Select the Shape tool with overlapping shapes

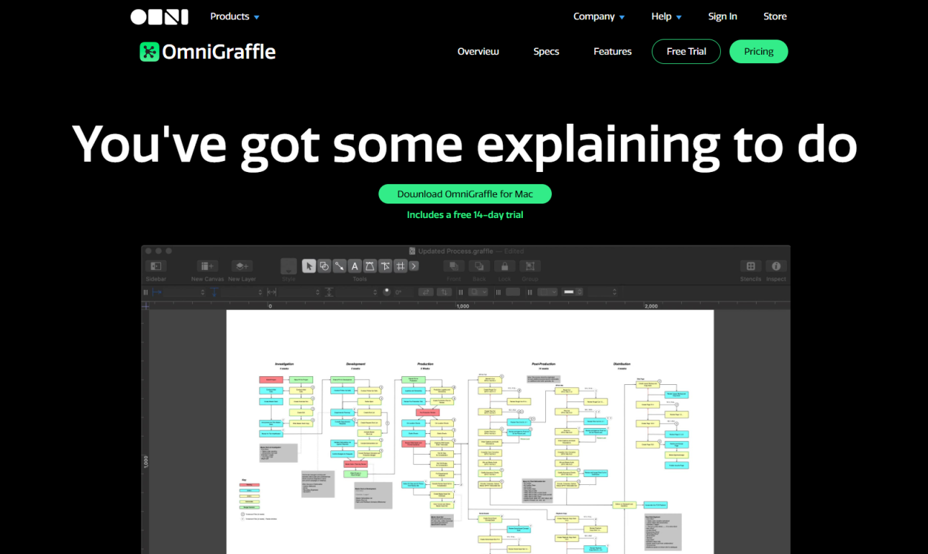(324, 266)
